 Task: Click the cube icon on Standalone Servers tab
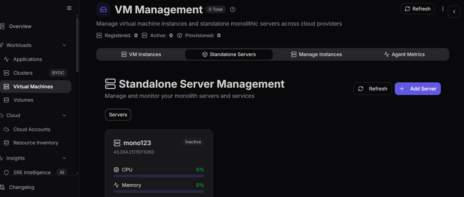click(205, 54)
